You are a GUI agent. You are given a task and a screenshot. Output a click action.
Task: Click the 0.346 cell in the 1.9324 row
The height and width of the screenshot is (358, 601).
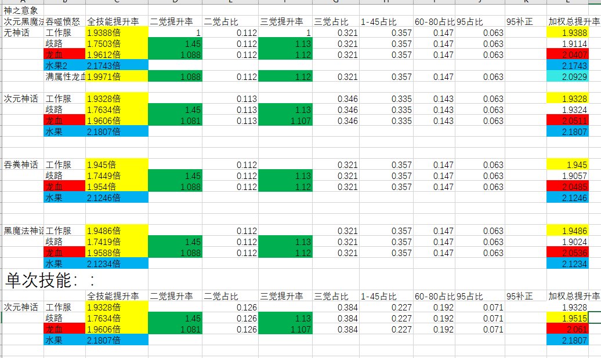[x=336, y=110]
